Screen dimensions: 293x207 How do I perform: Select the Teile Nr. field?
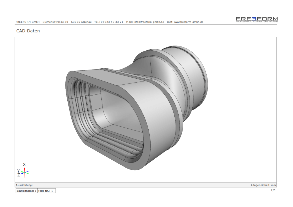tap(46, 191)
